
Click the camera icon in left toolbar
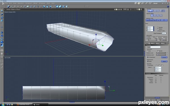click(2, 50)
